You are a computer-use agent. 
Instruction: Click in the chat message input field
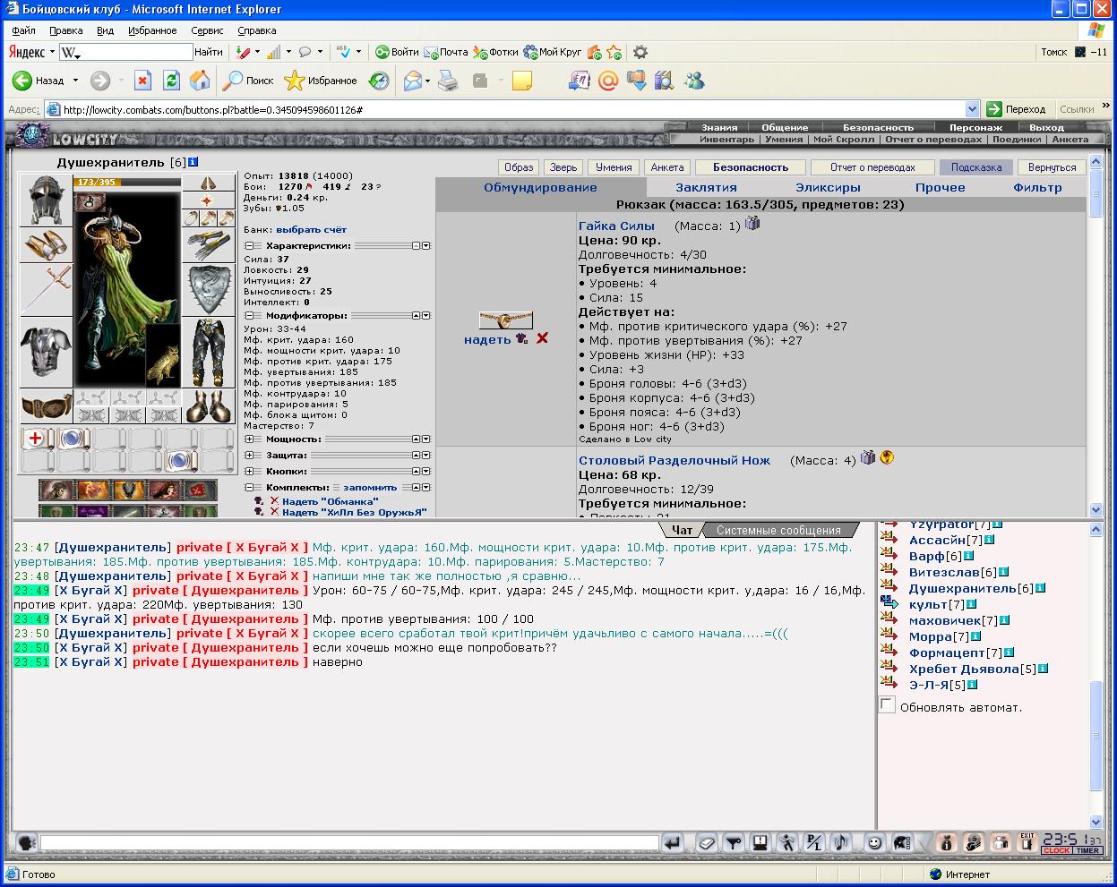coord(349,842)
